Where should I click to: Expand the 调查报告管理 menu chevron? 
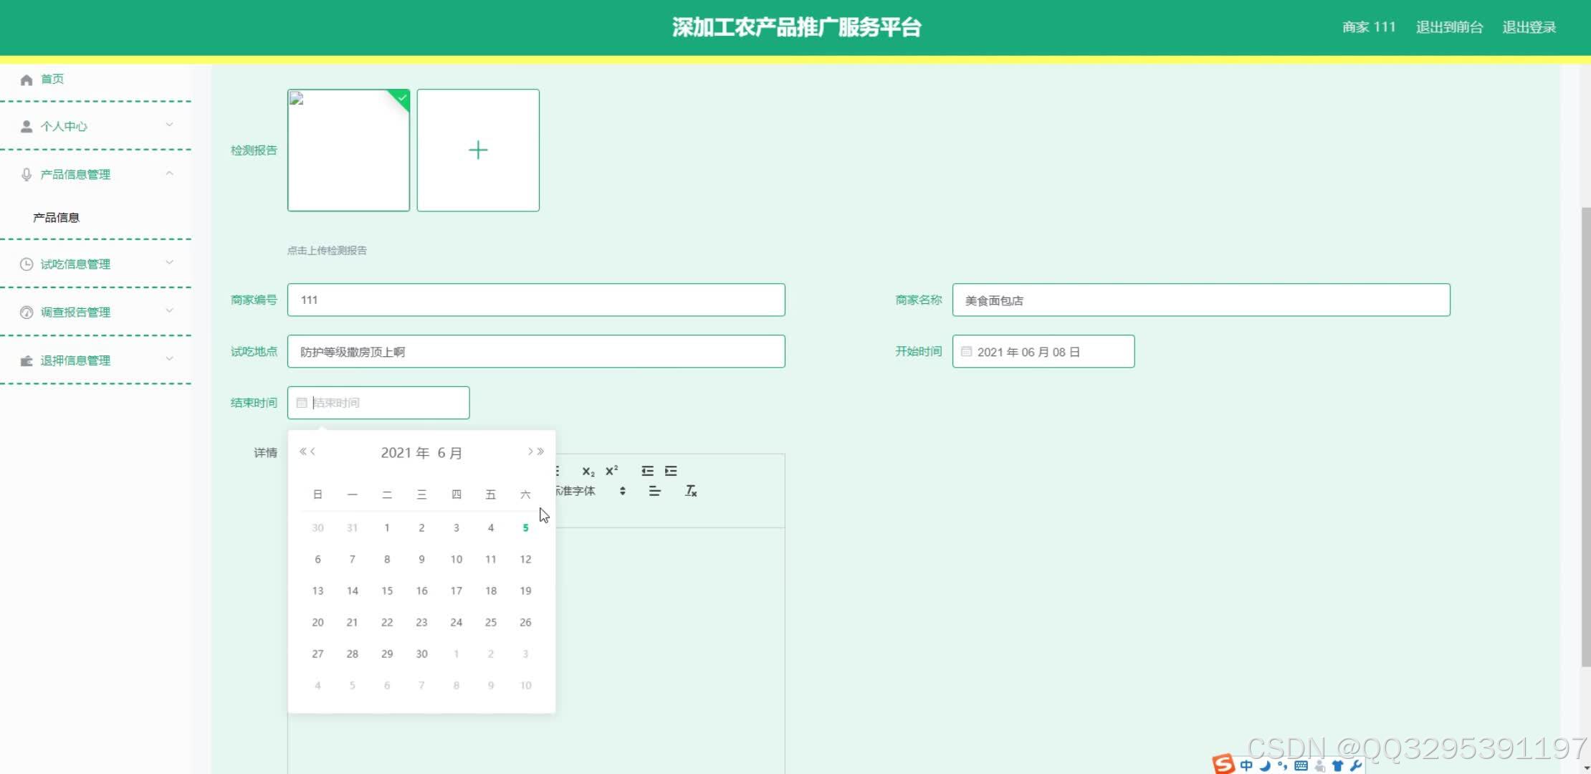pos(170,310)
